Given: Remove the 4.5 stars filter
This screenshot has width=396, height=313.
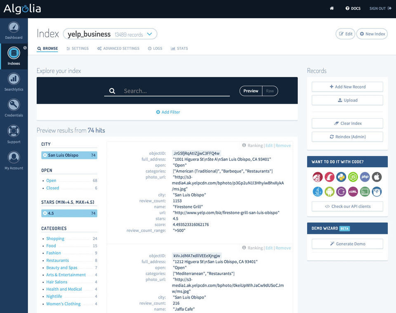Looking at the screenshot, I should [45, 213].
